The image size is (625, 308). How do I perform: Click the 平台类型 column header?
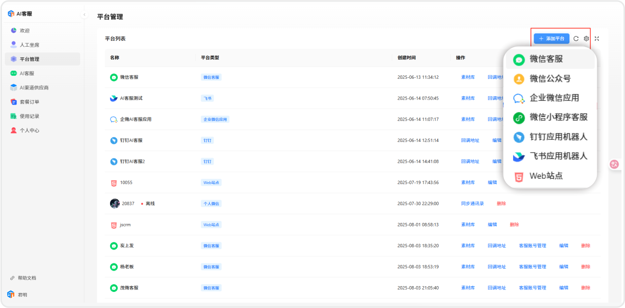(x=210, y=58)
